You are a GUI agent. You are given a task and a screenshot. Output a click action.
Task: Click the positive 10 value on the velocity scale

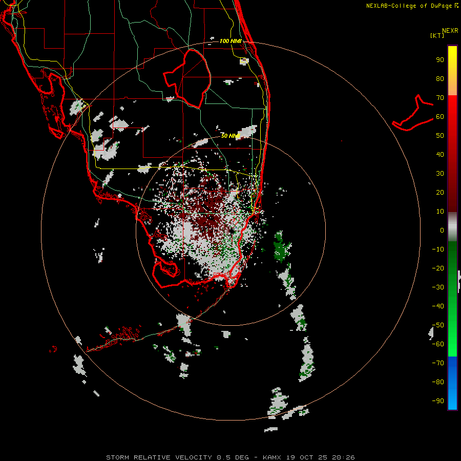[440, 212]
